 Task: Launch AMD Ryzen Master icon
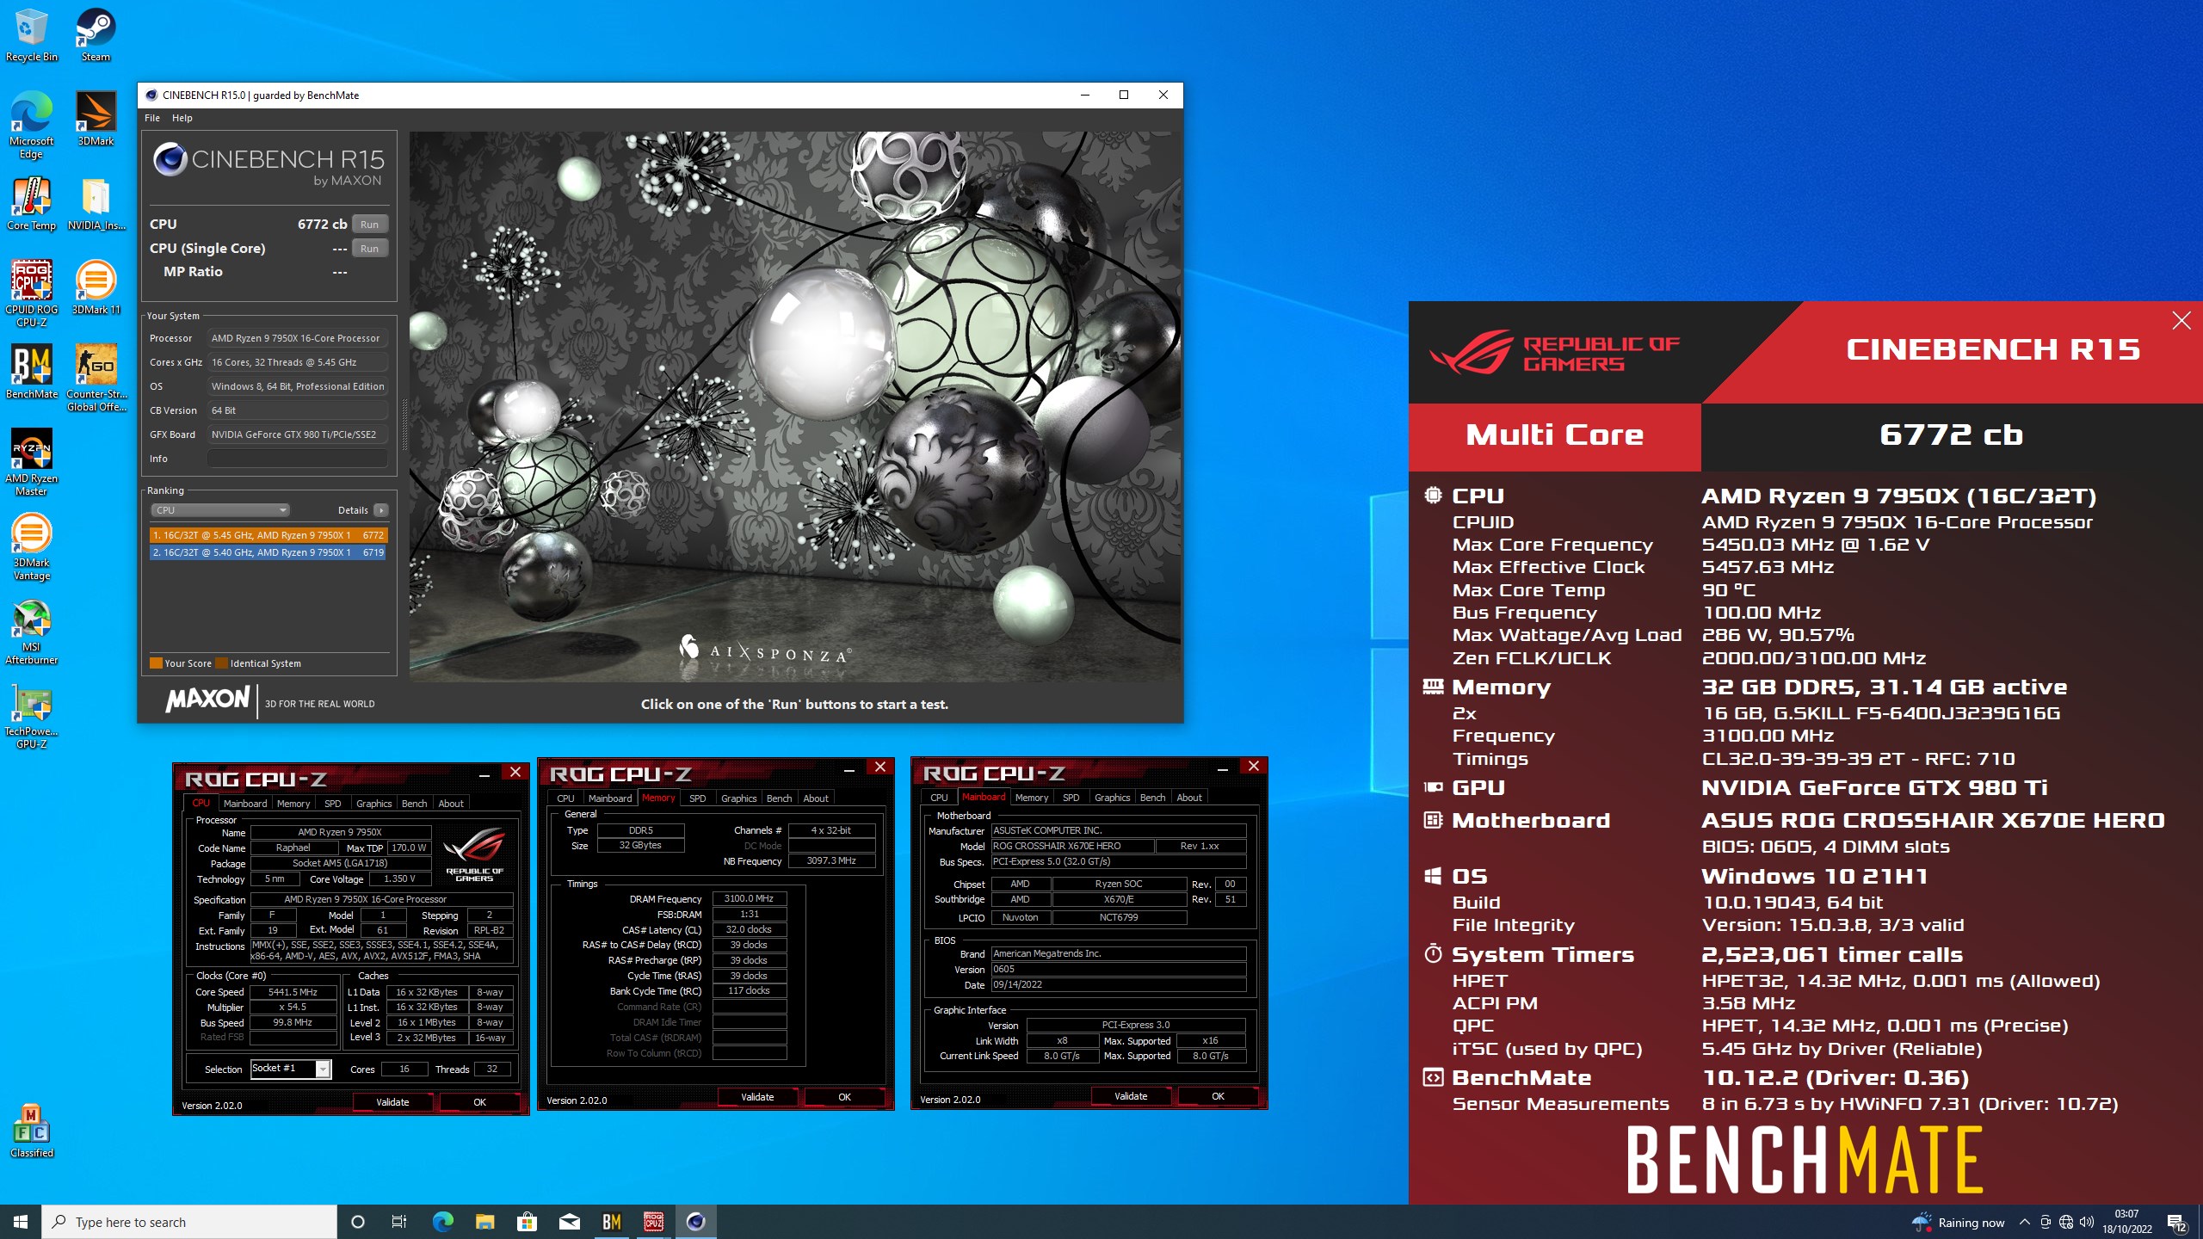tap(31, 462)
